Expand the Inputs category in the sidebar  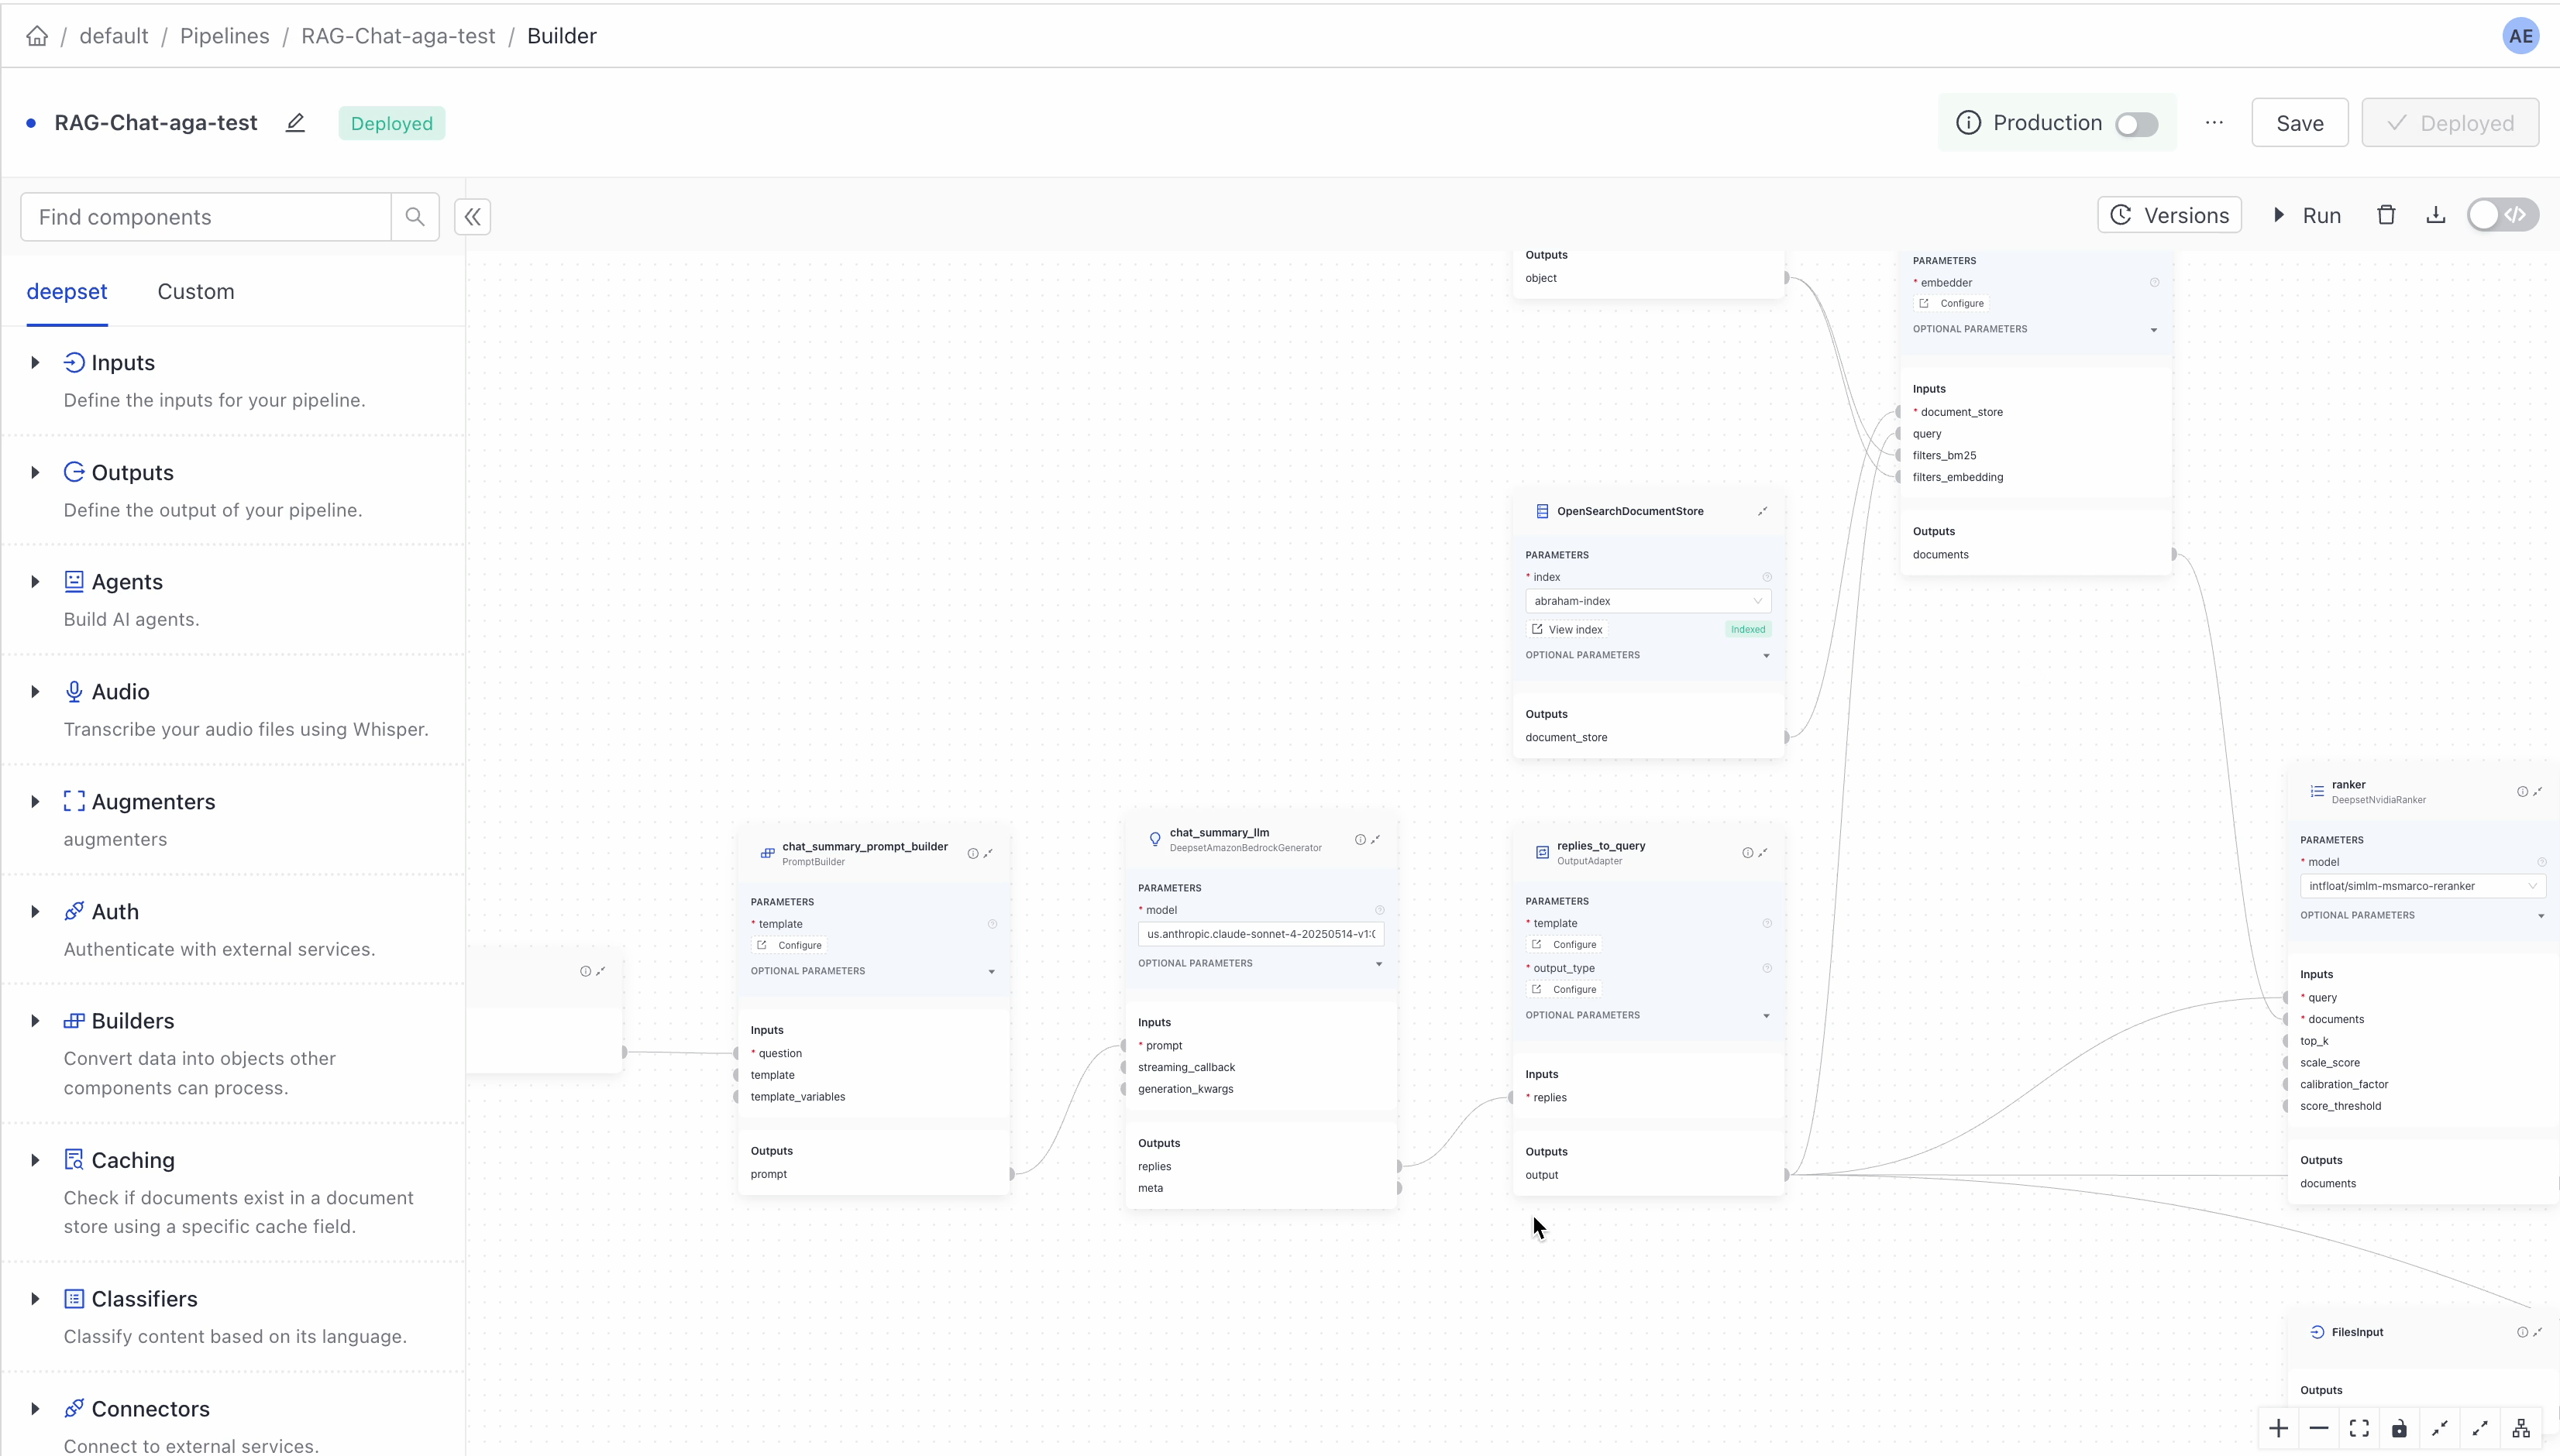(36, 362)
